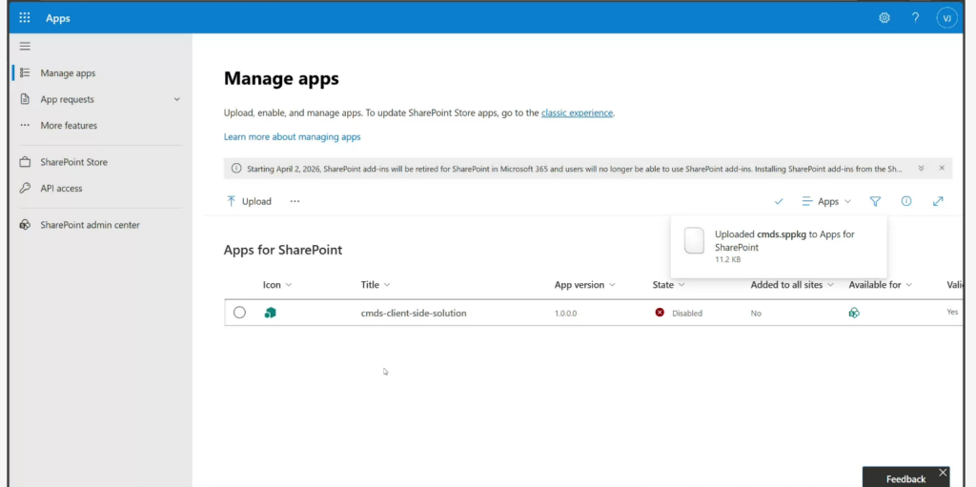
Task: Open API access in the sidebar
Action: click(x=61, y=189)
